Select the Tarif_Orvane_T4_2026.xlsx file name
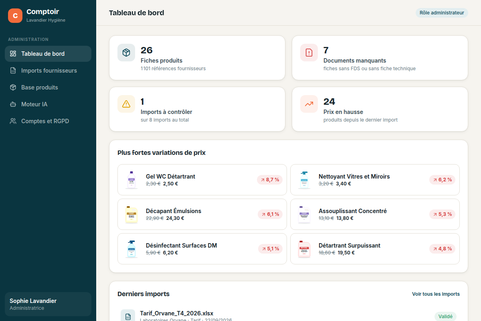The width and height of the screenshot is (481, 321). click(177, 313)
